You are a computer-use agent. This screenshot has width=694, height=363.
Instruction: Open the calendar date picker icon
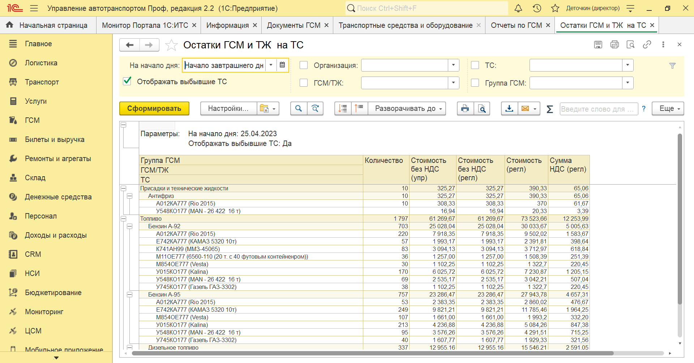[282, 65]
